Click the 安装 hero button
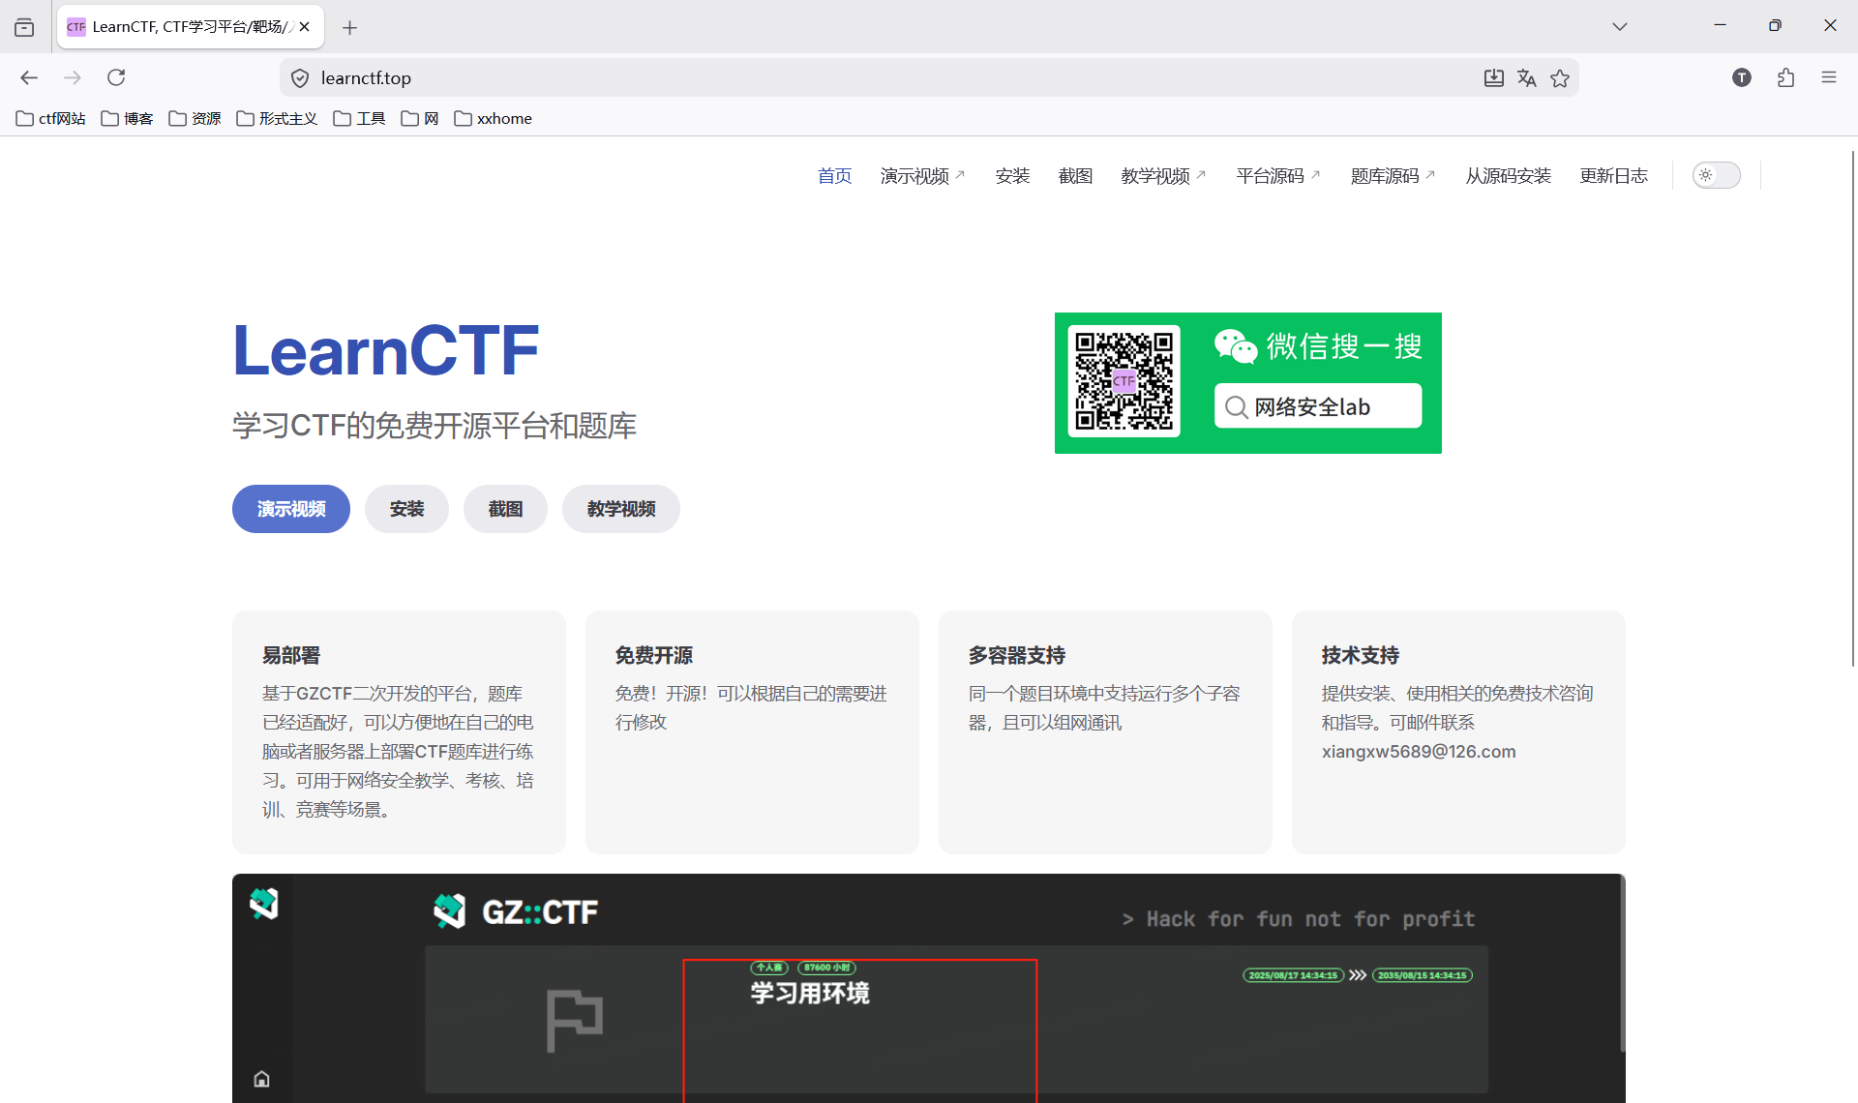The height and width of the screenshot is (1103, 1858). coord(406,509)
